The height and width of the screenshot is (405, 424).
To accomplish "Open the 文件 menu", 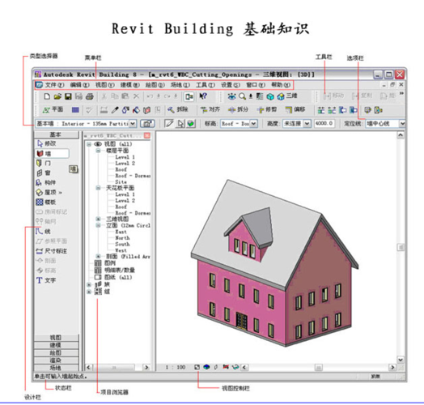I will [54, 85].
